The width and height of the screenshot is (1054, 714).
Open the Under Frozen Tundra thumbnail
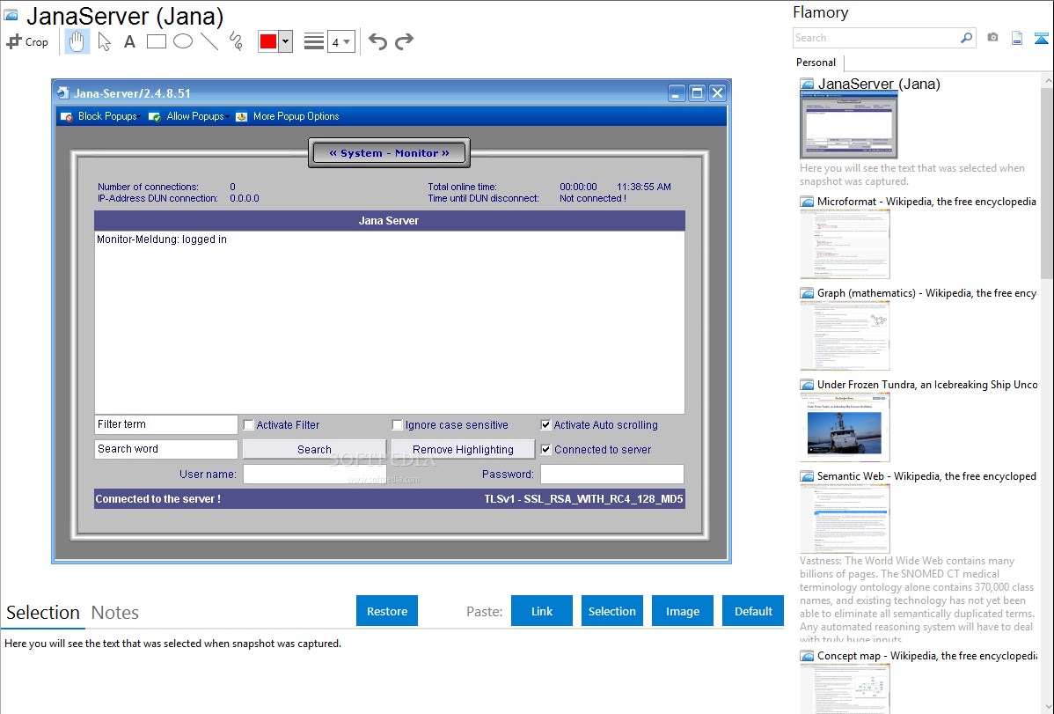pyautogui.click(x=845, y=427)
